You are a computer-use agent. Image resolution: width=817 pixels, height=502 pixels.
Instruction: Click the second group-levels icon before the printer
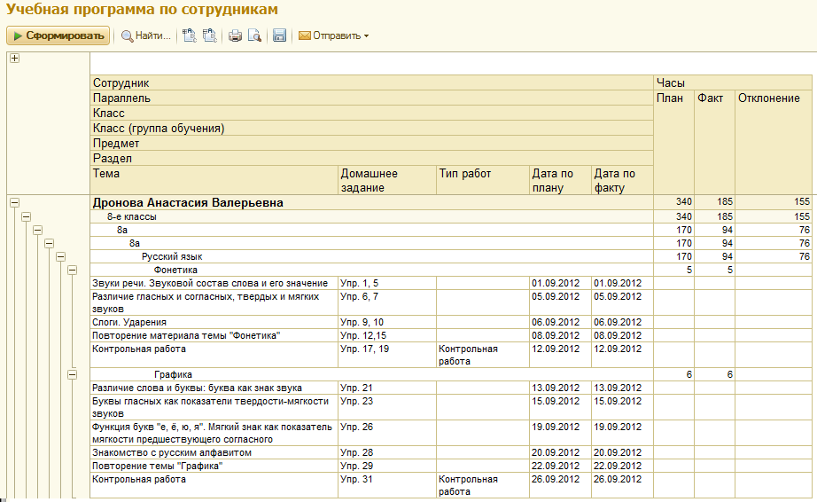pos(209,36)
